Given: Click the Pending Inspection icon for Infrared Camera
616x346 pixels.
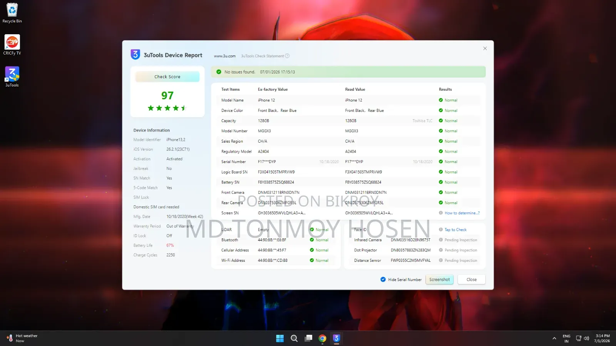Looking at the screenshot, I should pyautogui.click(x=441, y=240).
